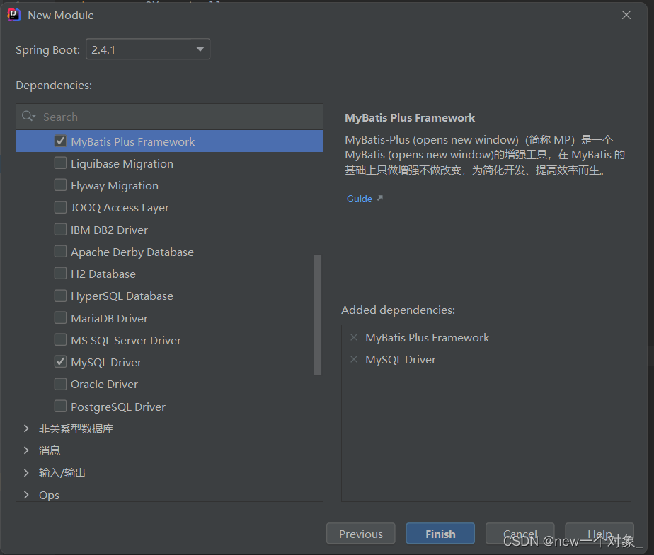The image size is (654, 555).
Task: Click the dependencies Search field
Action: click(x=170, y=117)
